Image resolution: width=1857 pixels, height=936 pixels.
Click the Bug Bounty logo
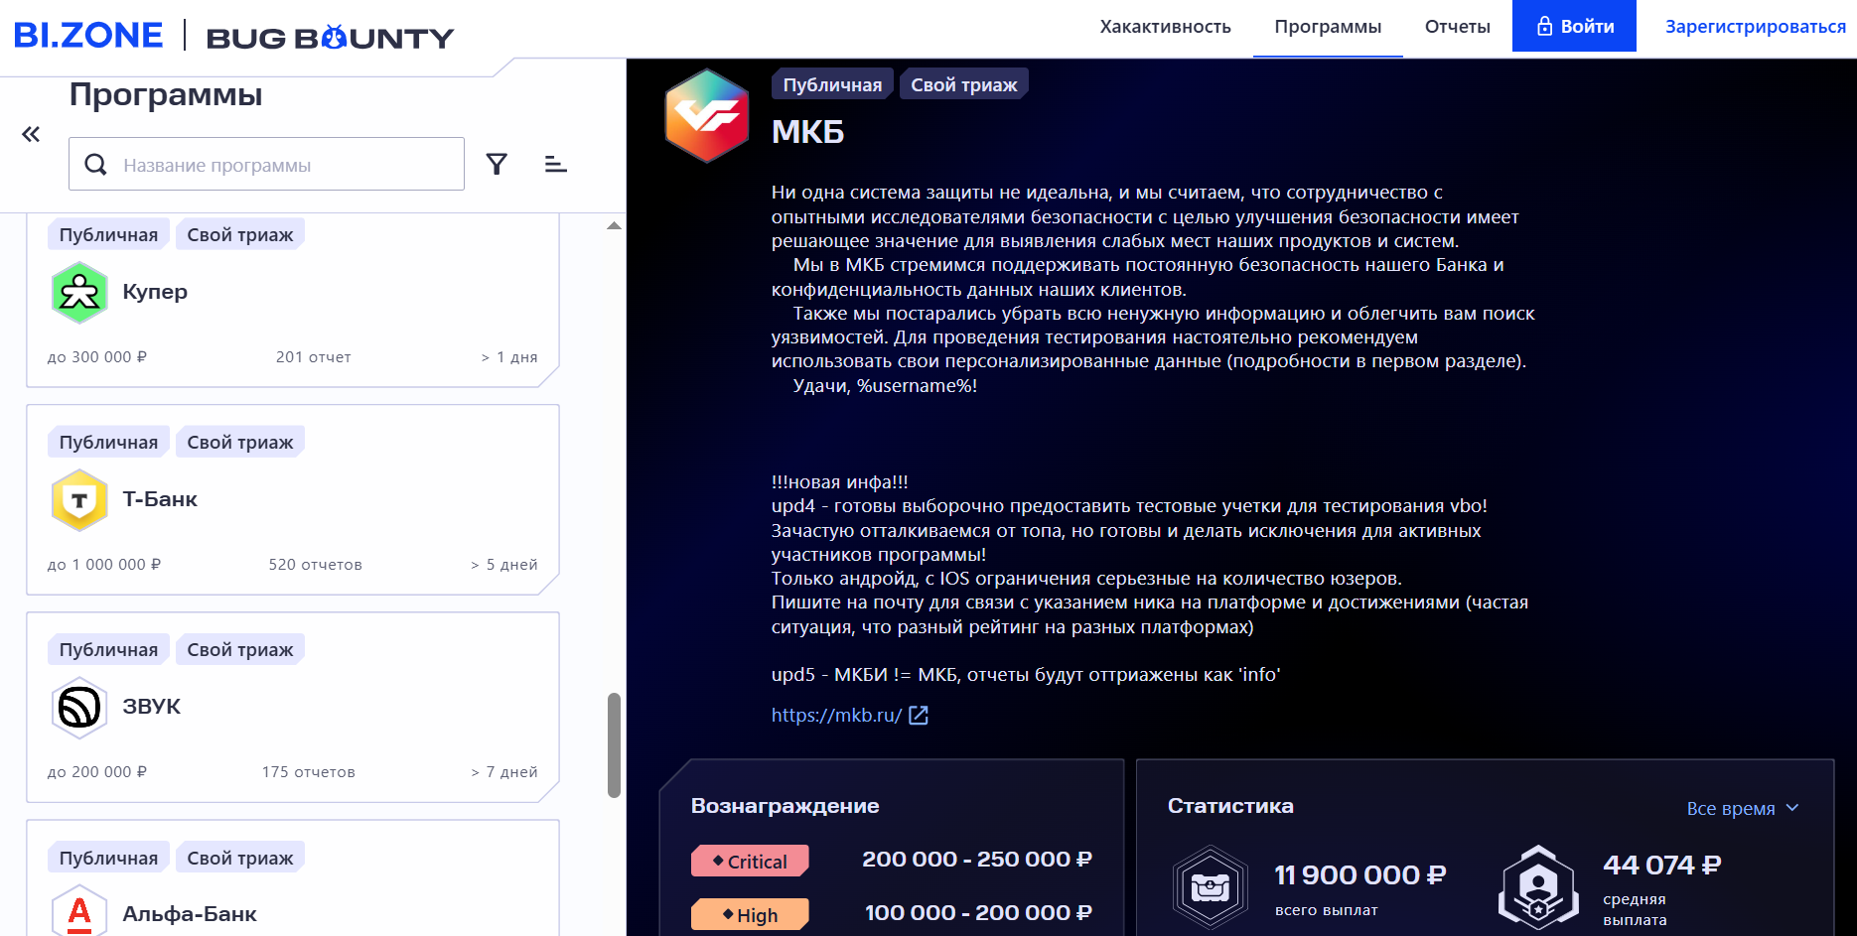pos(330,38)
